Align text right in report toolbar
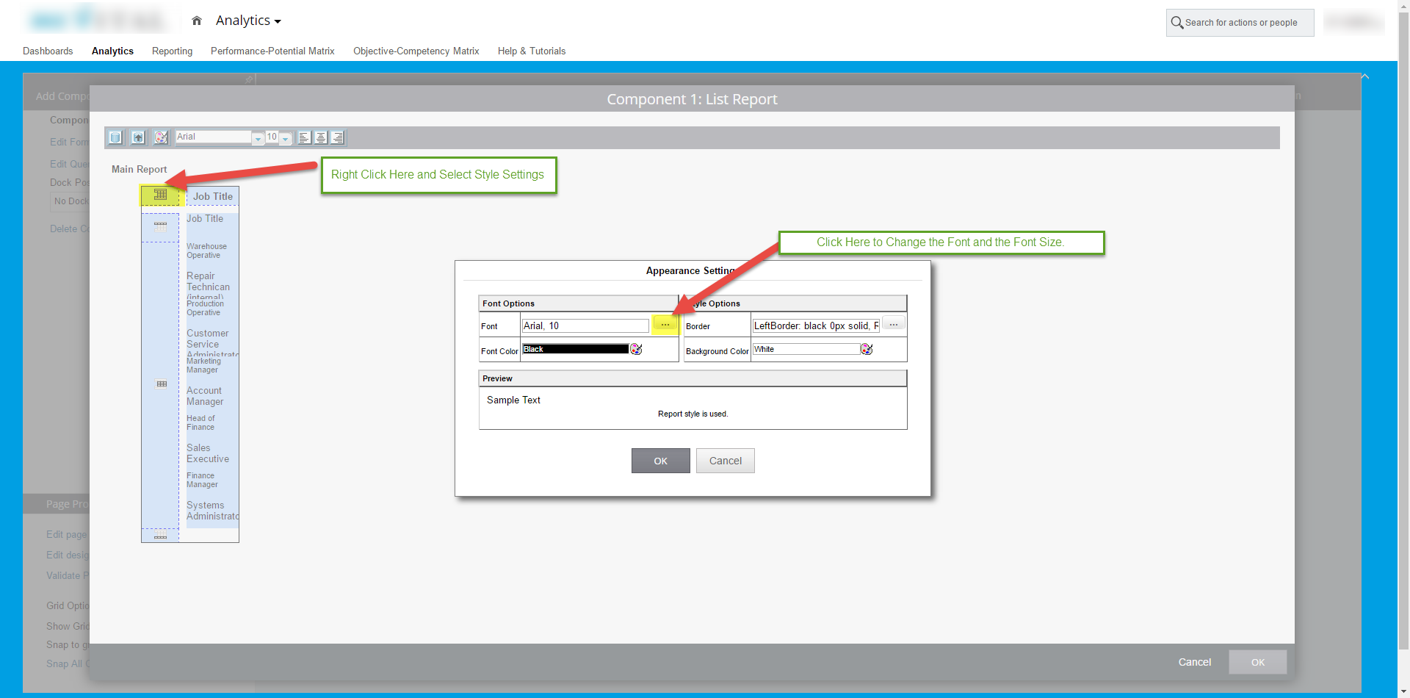Viewport: 1410px width, 698px height. [x=338, y=137]
